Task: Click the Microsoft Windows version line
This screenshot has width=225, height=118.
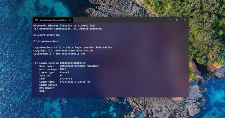Action: coord(64,26)
